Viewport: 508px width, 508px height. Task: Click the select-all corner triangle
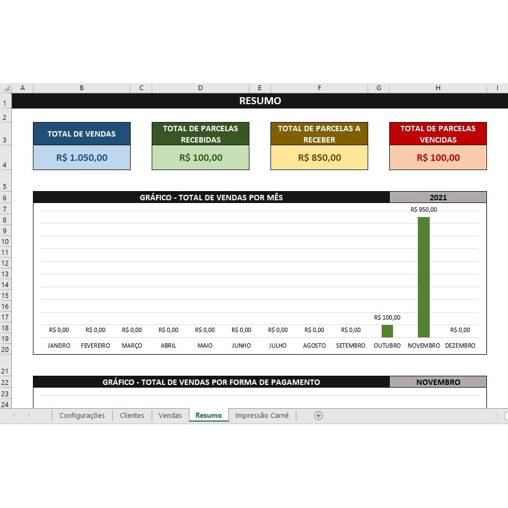6,88
